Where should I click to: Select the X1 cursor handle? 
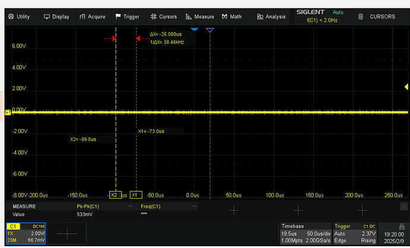pyautogui.click(x=136, y=195)
